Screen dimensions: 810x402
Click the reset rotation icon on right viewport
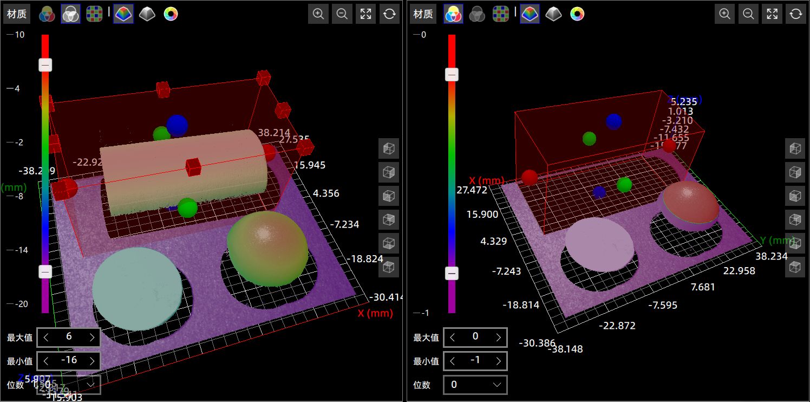pyautogui.click(x=795, y=14)
